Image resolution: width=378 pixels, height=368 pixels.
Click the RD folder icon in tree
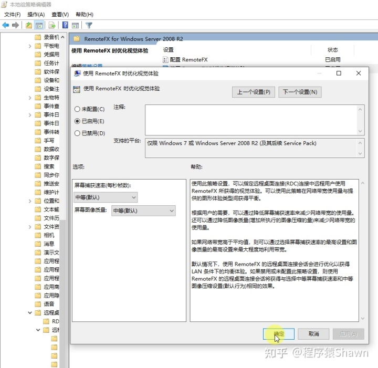[46, 321]
